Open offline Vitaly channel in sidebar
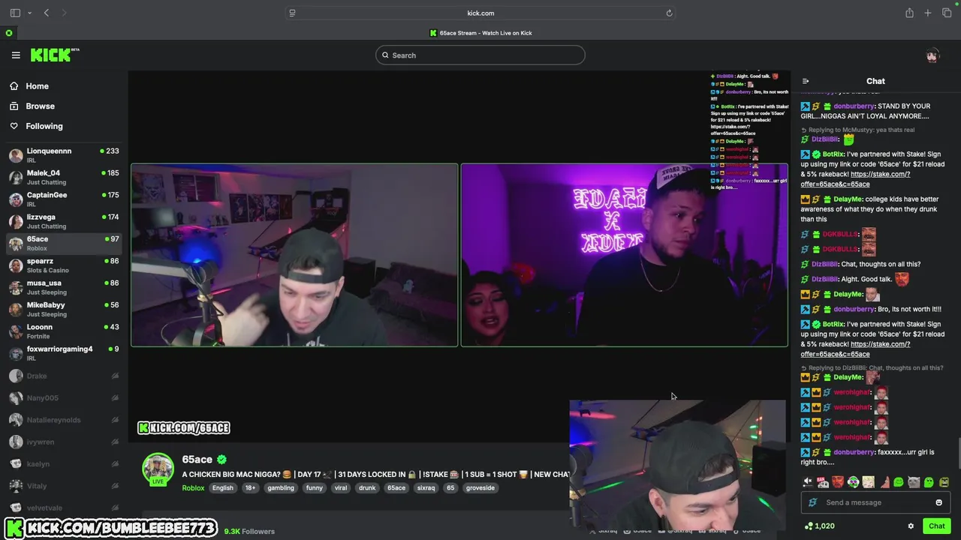Screen dimensions: 961x540 (x=64, y=486)
